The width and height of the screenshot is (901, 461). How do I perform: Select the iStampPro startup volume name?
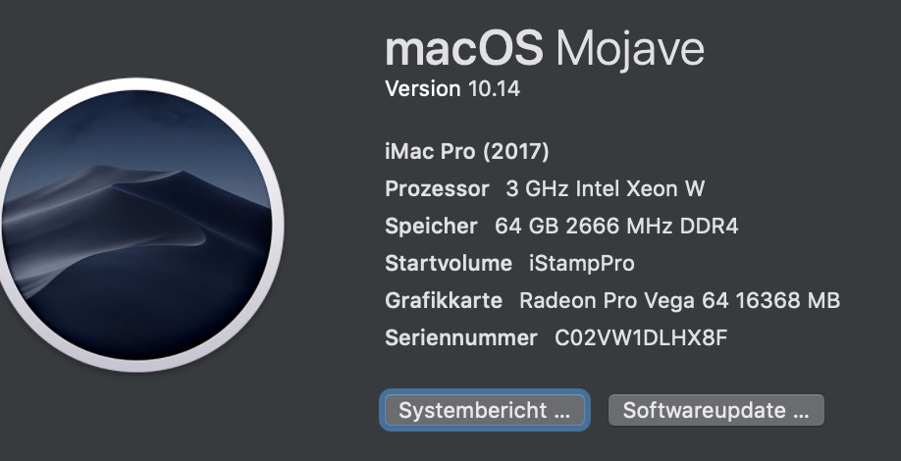tap(581, 264)
